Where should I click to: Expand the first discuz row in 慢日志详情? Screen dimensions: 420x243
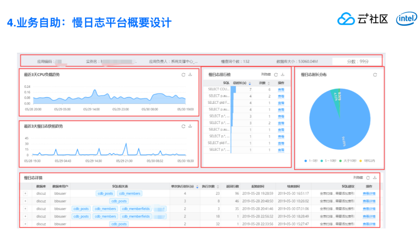(x=25, y=193)
